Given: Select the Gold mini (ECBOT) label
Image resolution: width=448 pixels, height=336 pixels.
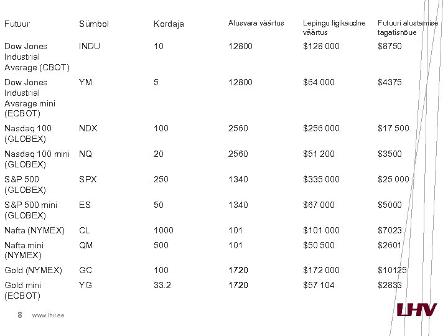Looking at the screenshot, I should 24,290.
